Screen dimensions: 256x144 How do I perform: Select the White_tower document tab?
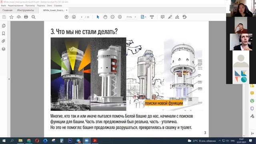[x=54, y=10]
